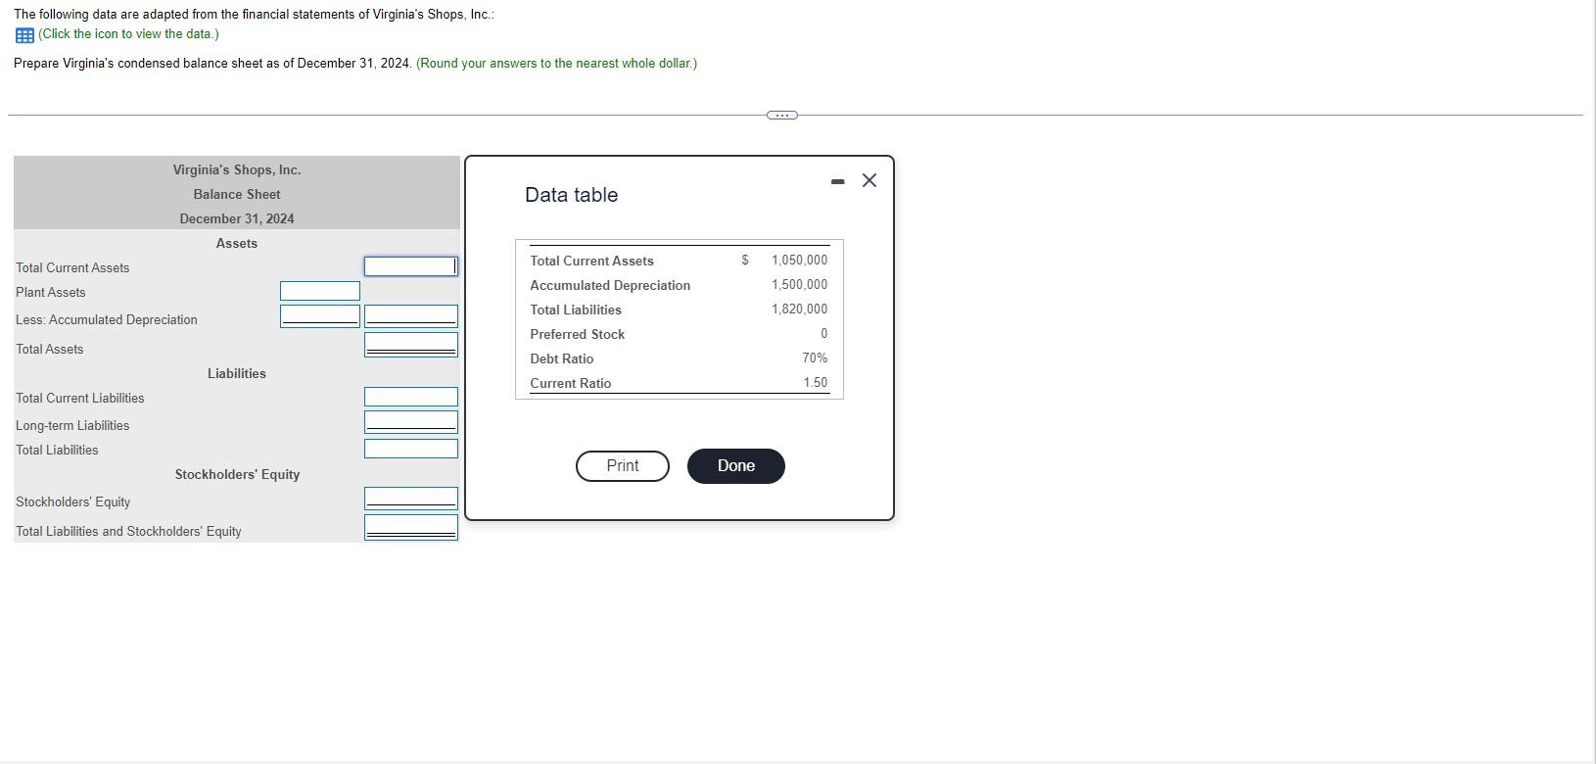The height and width of the screenshot is (764, 1596).
Task: Click 'Plant Assets' row label
Action: pyautogui.click(x=51, y=293)
